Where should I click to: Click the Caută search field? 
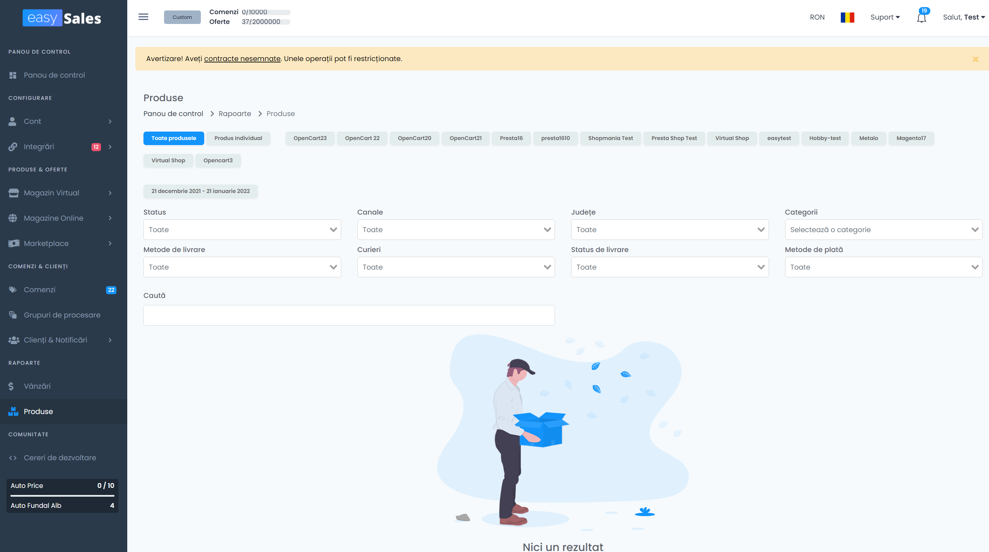pyautogui.click(x=349, y=315)
